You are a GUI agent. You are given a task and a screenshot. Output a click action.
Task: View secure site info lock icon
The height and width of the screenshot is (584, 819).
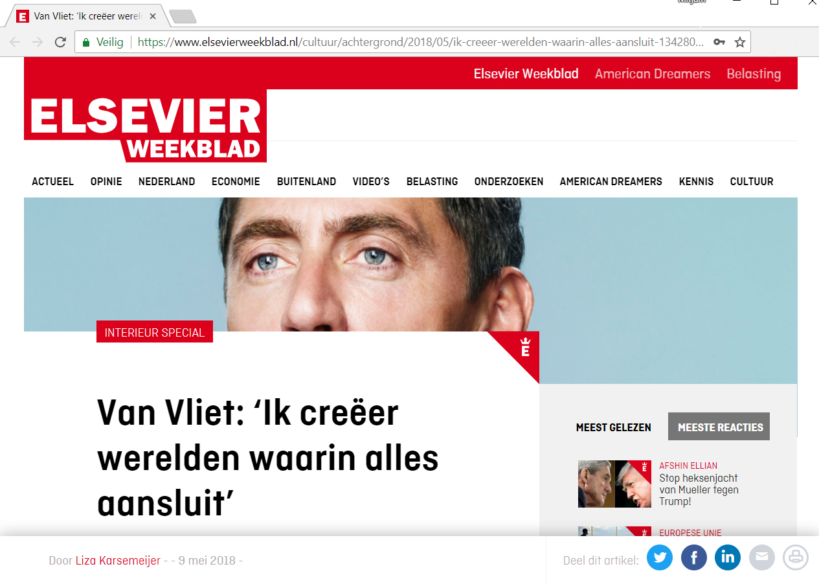click(86, 42)
